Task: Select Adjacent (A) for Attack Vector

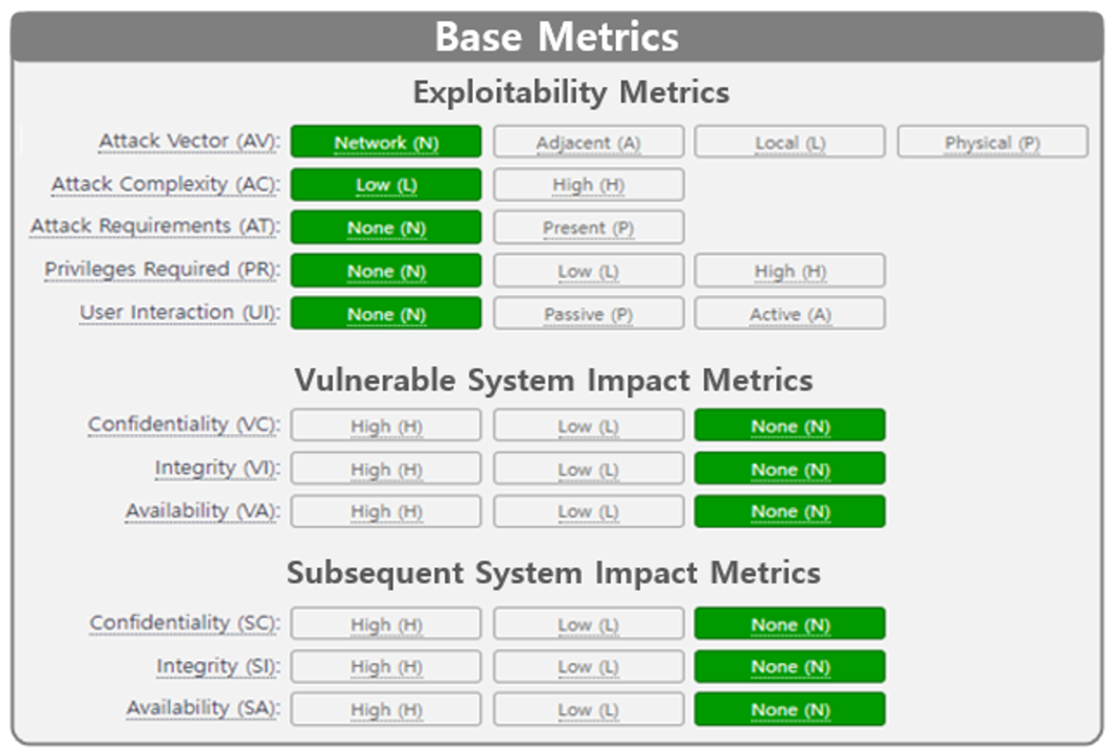Action: tap(589, 142)
